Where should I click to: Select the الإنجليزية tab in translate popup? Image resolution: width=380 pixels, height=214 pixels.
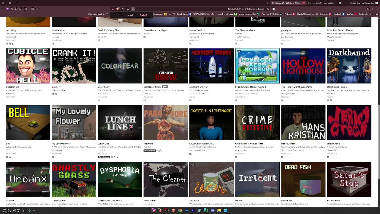[x=144, y=15]
